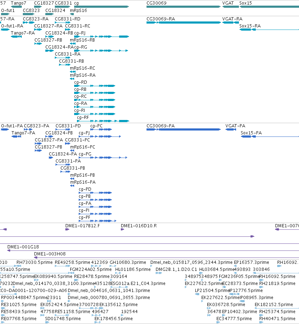Select the DME1-016D10.R BAC label
The width and height of the screenshot is (299, 324).
click(139, 225)
